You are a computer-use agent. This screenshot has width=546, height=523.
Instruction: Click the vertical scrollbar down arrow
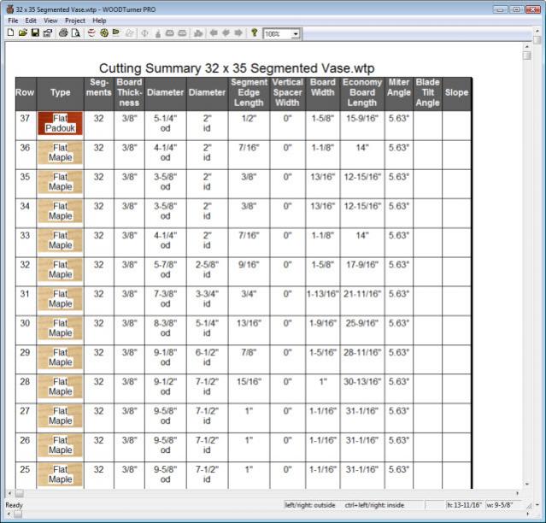526,480
